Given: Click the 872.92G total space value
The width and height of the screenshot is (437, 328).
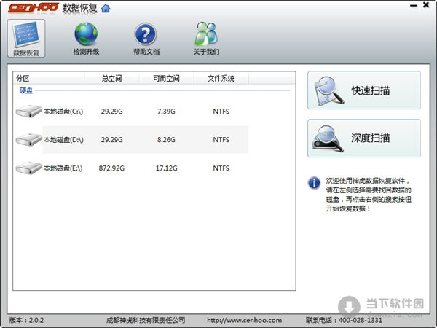Looking at the screenshot, I should click(111, 168).
